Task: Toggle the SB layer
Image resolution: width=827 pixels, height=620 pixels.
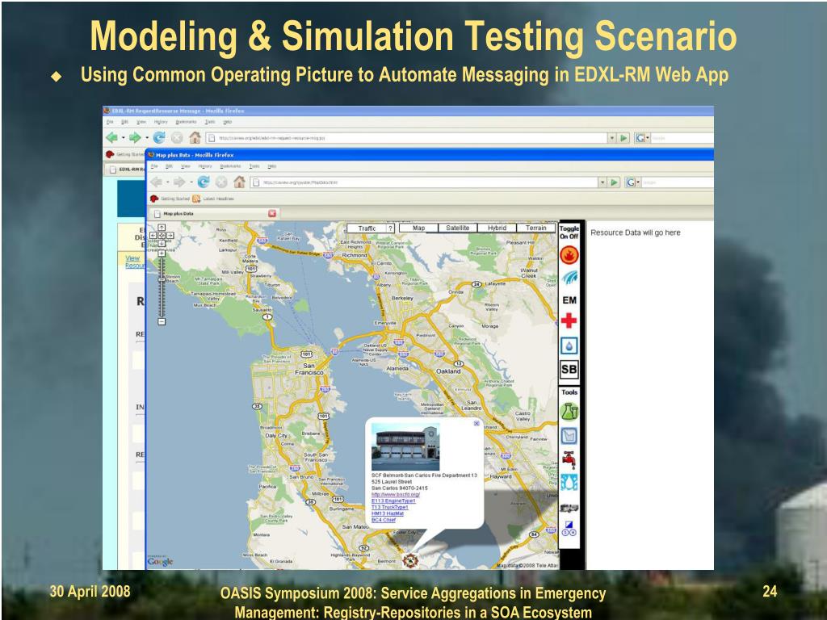Action: 569,369
